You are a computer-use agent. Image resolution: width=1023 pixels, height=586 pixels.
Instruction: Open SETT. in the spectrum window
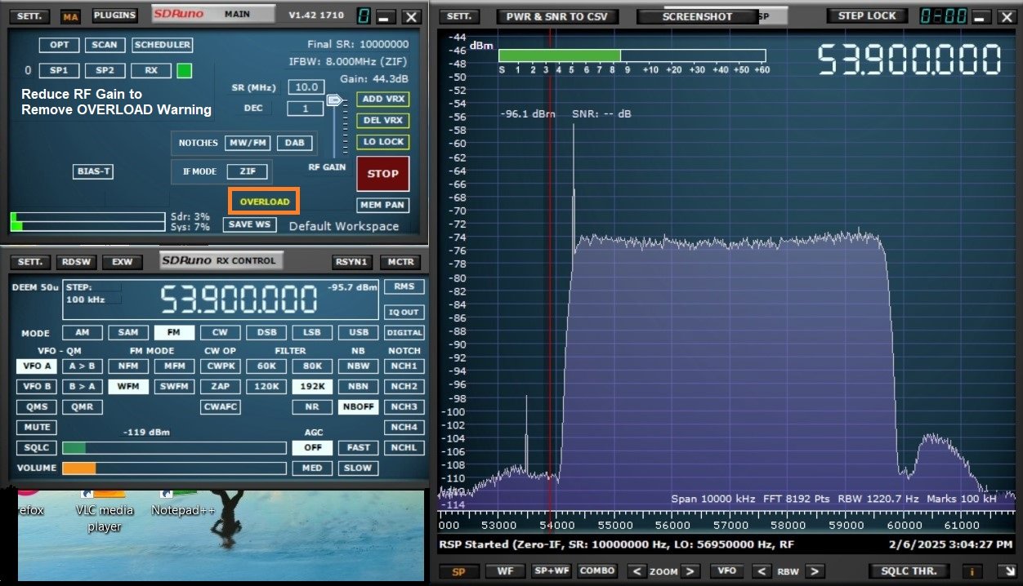[x=460, y=16]
